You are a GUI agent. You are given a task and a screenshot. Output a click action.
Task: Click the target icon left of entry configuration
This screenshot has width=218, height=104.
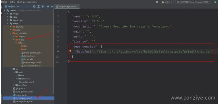point(157,2)
